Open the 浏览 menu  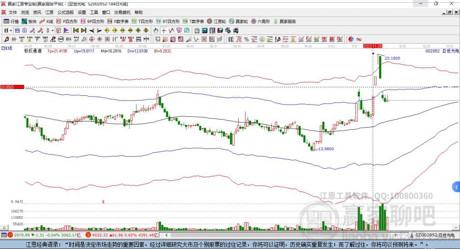coord(25,12)
